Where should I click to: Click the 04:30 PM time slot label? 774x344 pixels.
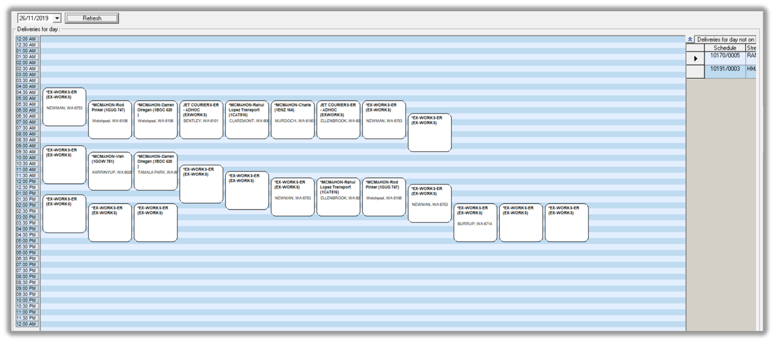click(x=27, y=235)
